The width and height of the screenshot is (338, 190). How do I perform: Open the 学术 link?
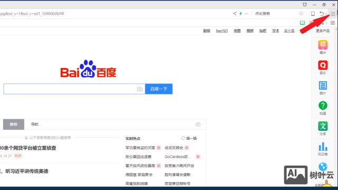pos(276,31)
